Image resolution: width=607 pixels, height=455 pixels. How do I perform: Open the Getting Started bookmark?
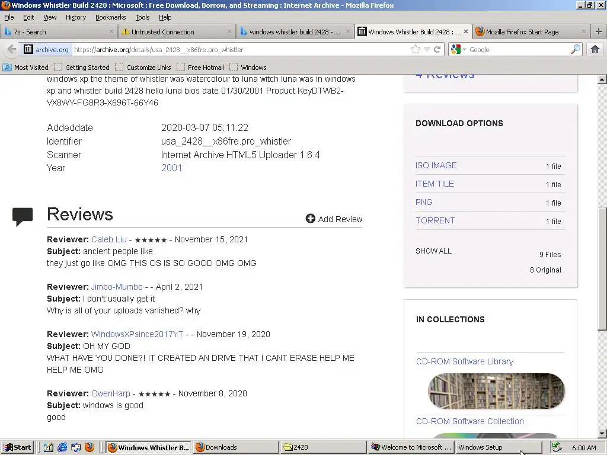(x=82, y=68)
